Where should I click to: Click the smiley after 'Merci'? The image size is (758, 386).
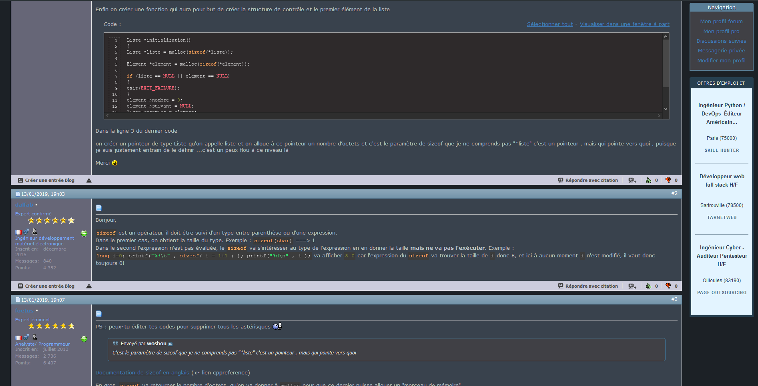point(114,163)
